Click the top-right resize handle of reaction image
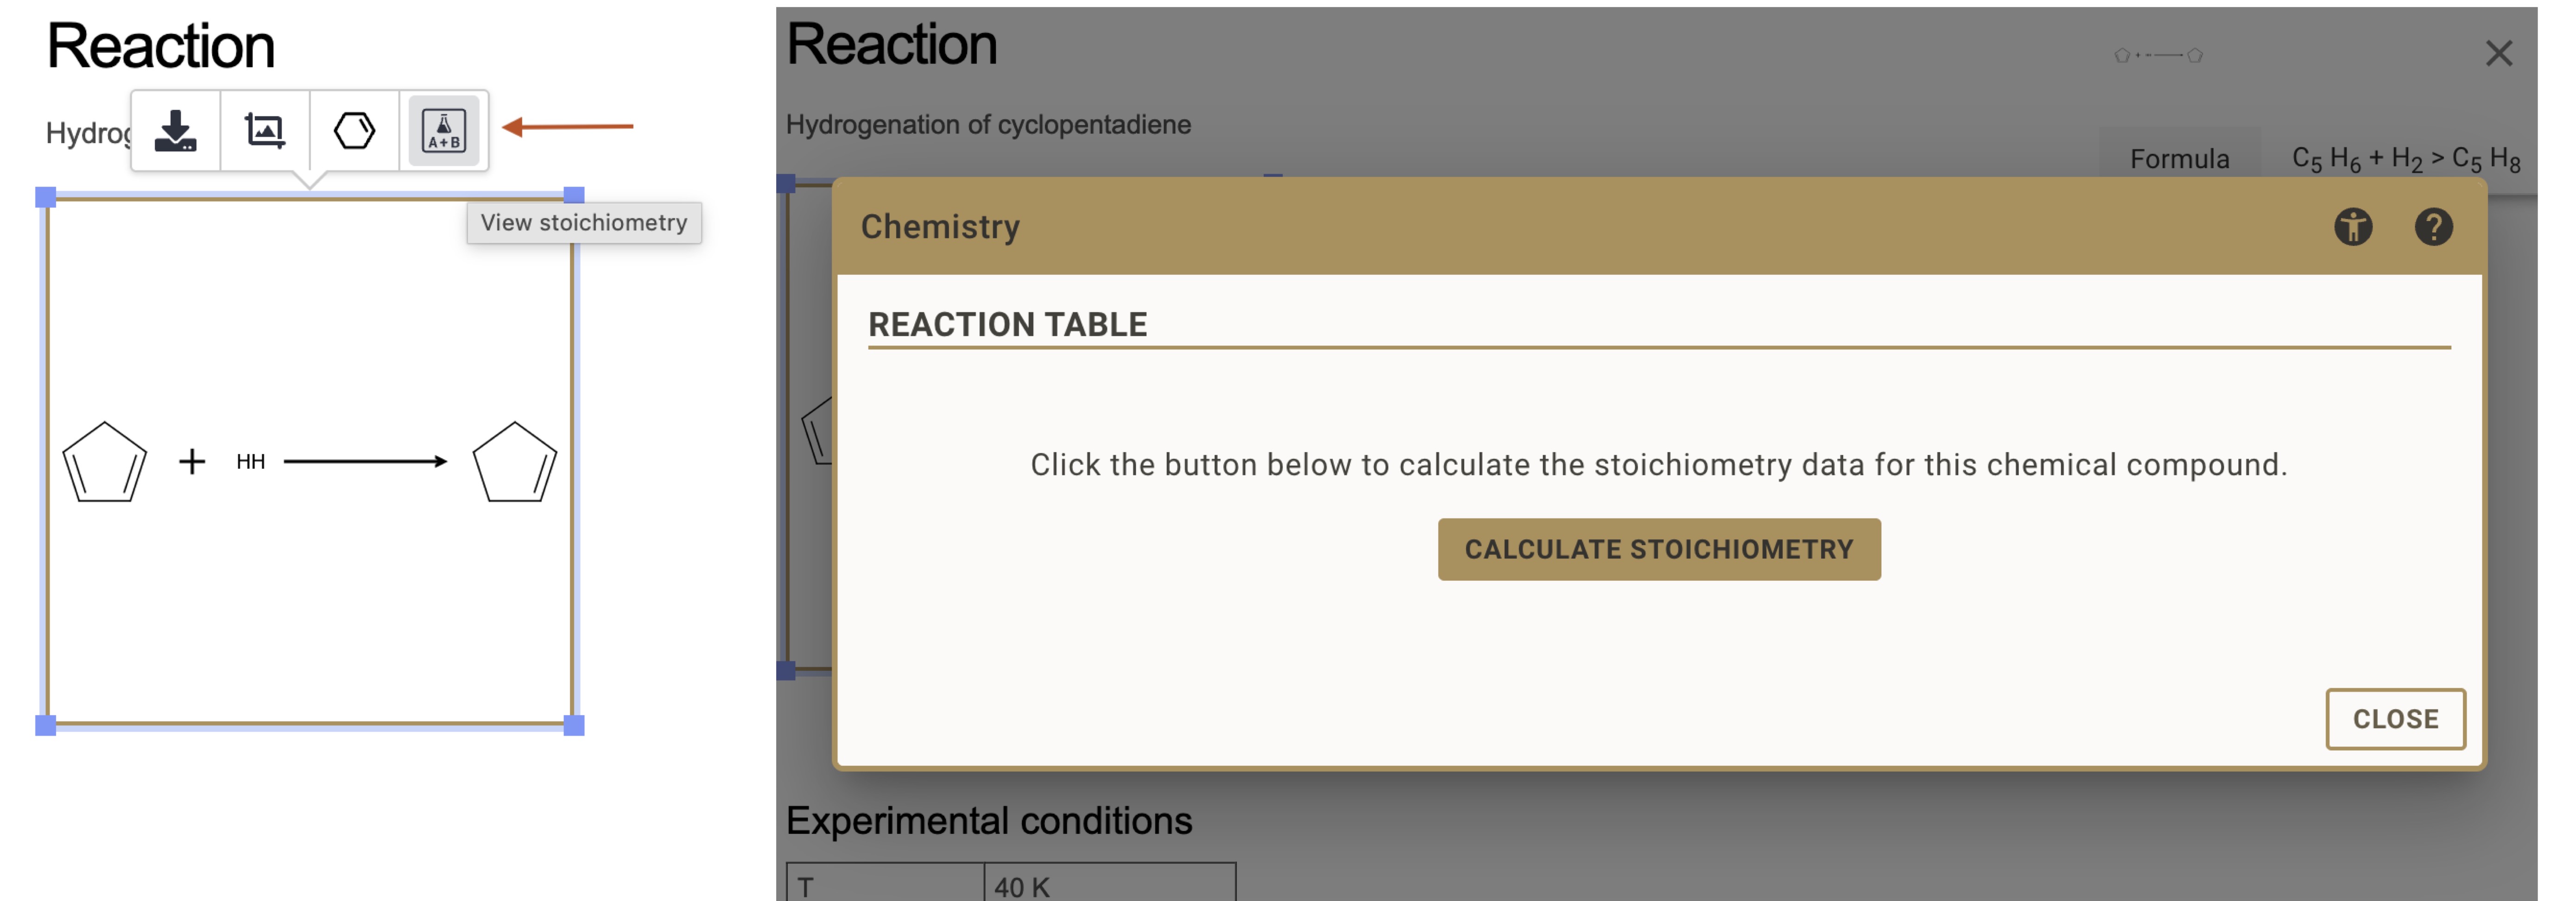This screenshot has width=2576, height=901. tap(574, 196)
